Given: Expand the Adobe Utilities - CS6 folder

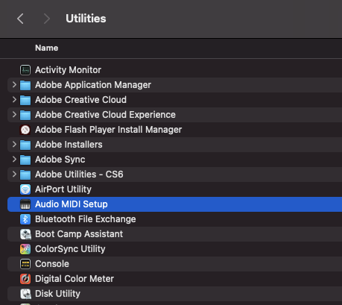Looking at the screenshot, I should [14, 174].
